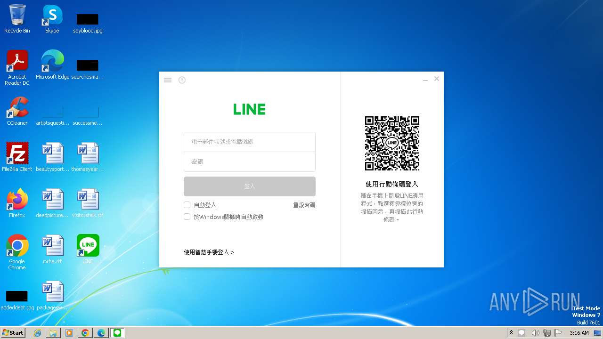603x339 pixels.
Task: Select the CCleaner desktop shortcut
Action: pyautogui.click(x=17, y=111)
